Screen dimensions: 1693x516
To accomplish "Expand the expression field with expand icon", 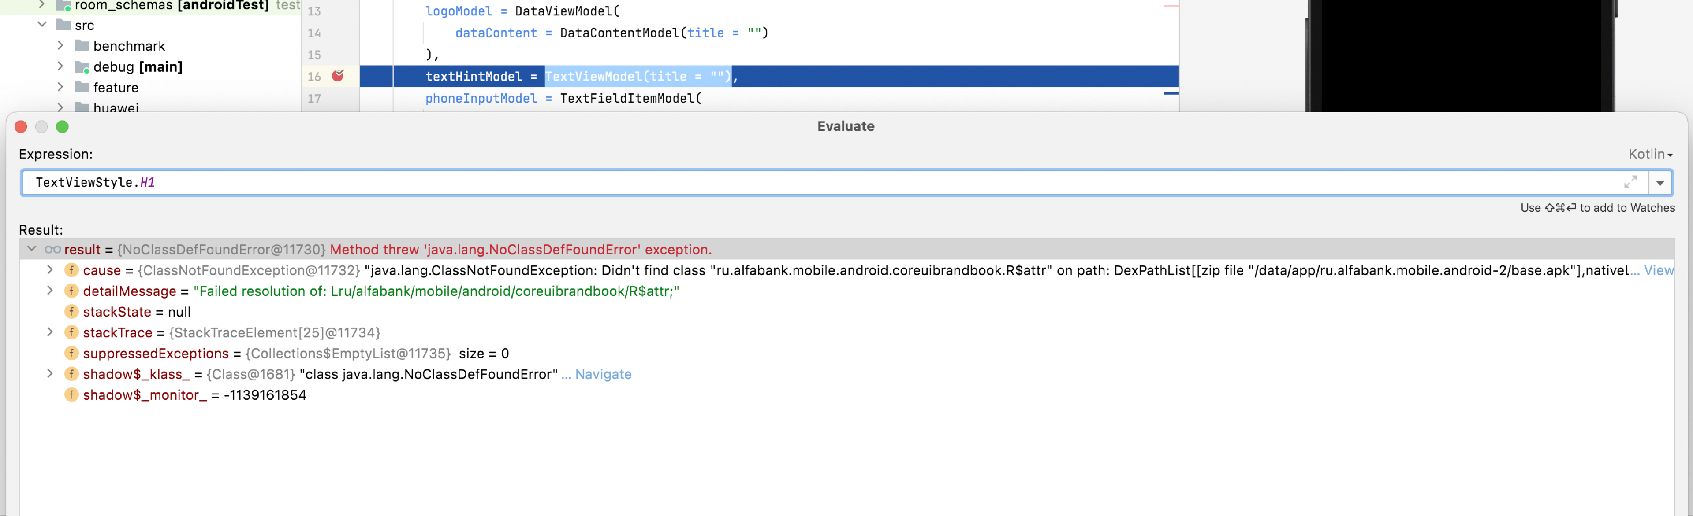I will [x=1630, y=183].
